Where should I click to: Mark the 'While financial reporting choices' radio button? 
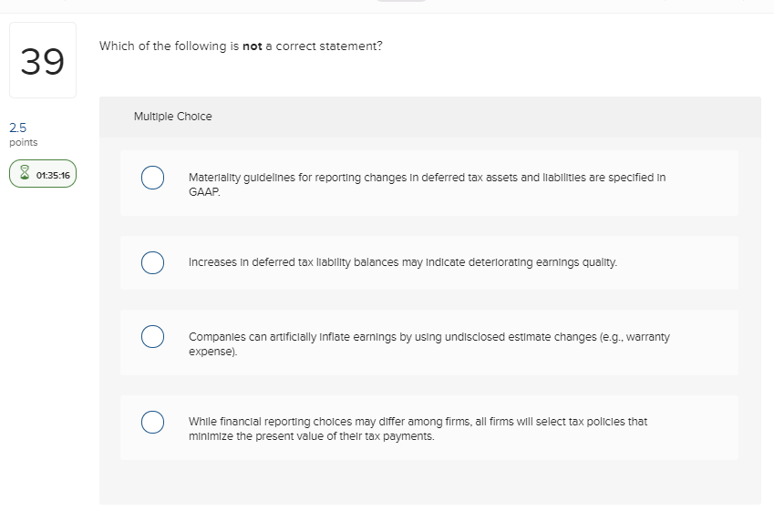(152, 422)
